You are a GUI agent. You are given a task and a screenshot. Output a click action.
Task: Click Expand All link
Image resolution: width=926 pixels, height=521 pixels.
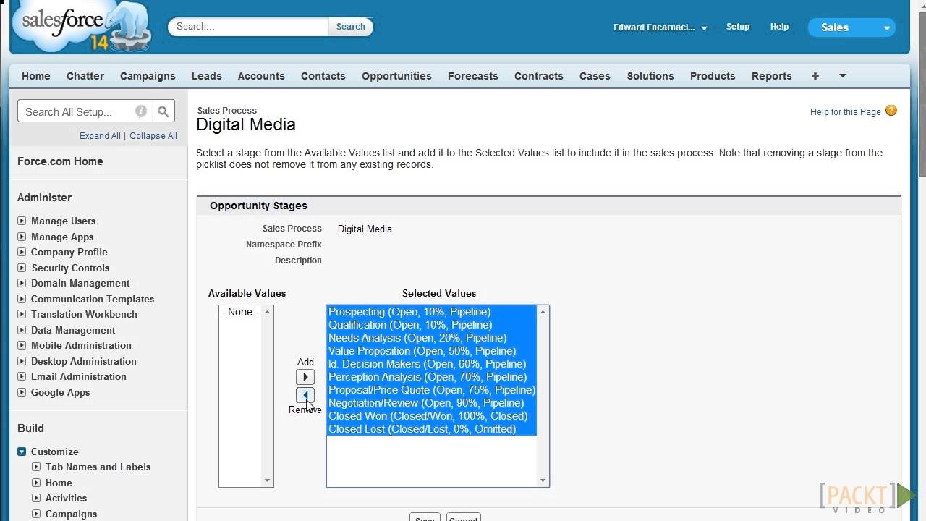coord(100,136)
